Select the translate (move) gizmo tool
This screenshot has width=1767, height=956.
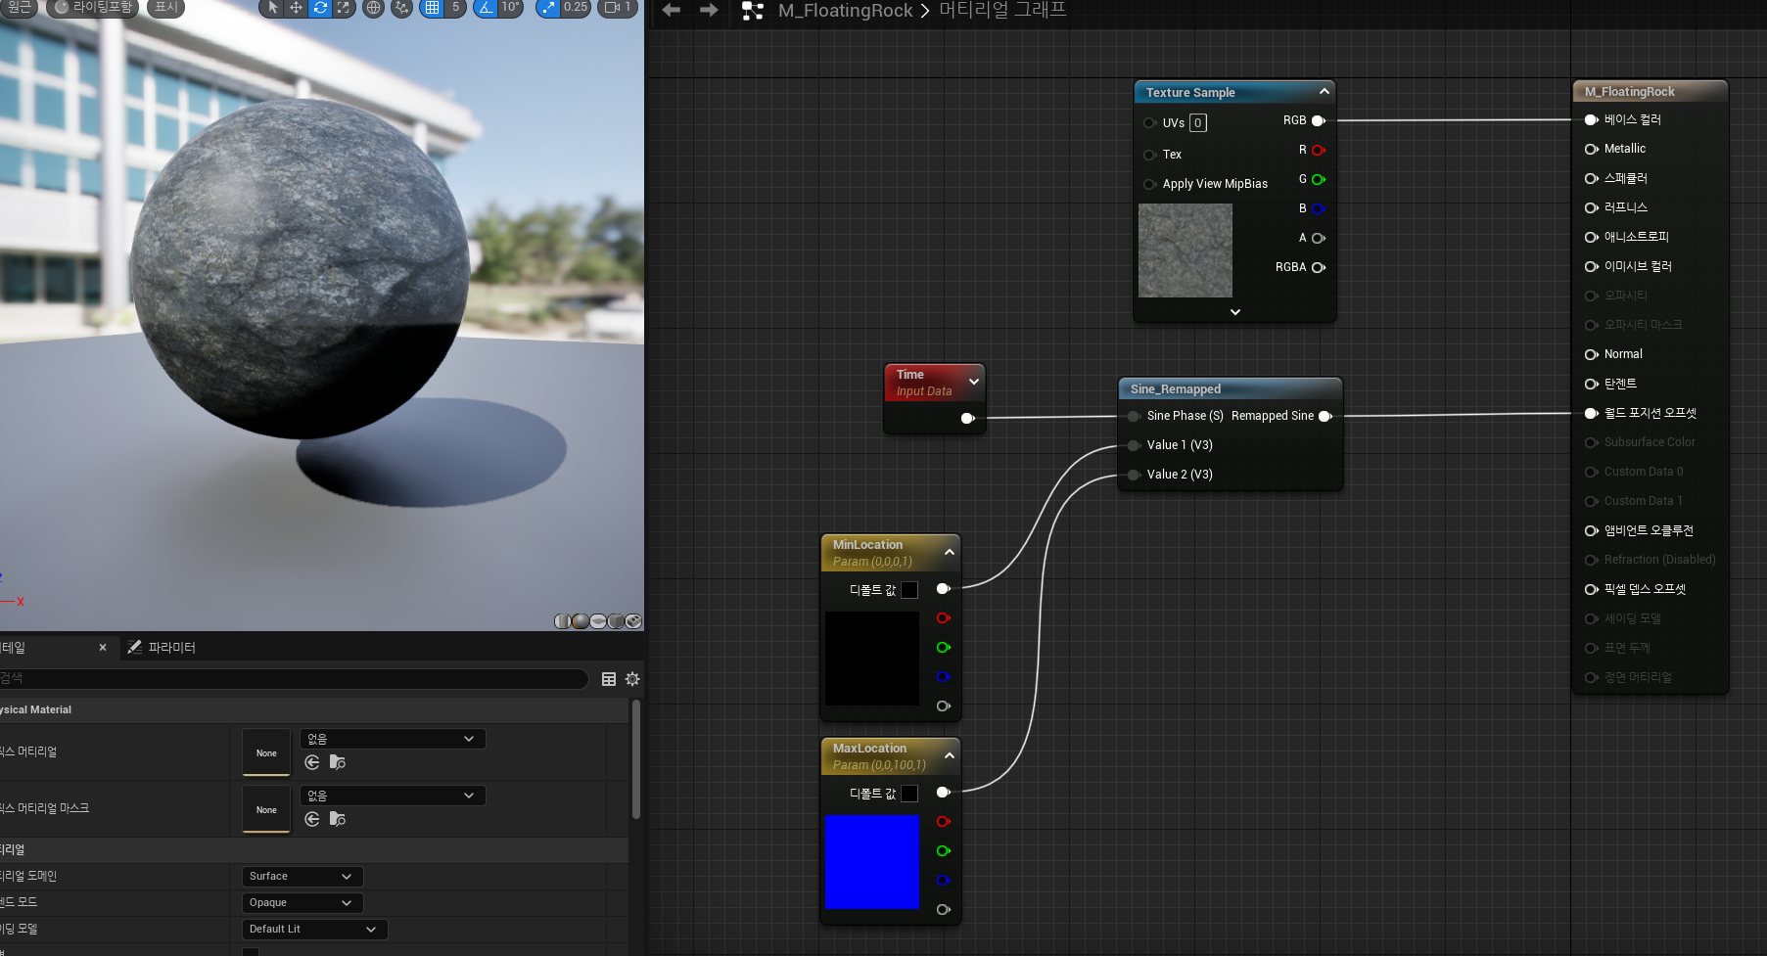[x=296, y=8]
